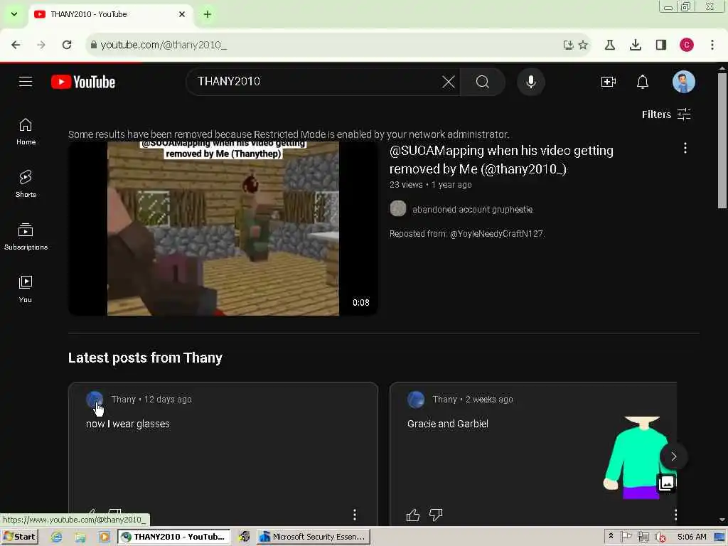Open the Windows Start button
This screenshot has height=546, width=728.
coord(19,537)
